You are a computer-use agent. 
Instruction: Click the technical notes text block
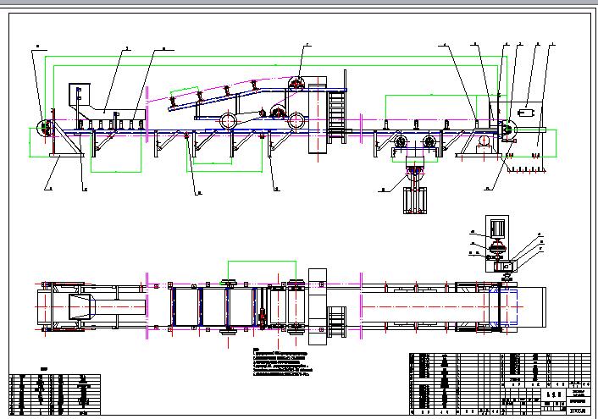[x=288, y=361]
